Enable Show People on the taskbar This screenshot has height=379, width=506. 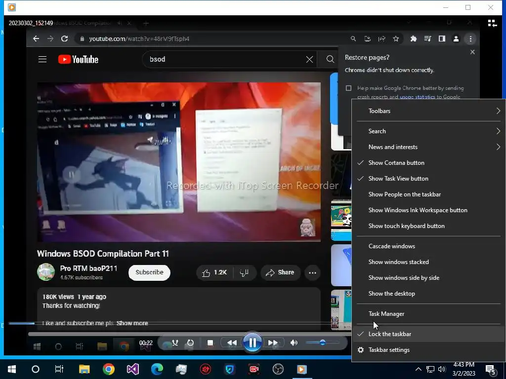[x=428, y=194]
